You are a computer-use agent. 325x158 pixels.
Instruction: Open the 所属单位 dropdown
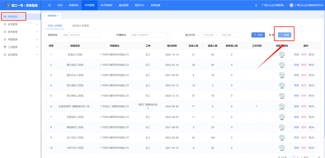[x=150, y=35]
